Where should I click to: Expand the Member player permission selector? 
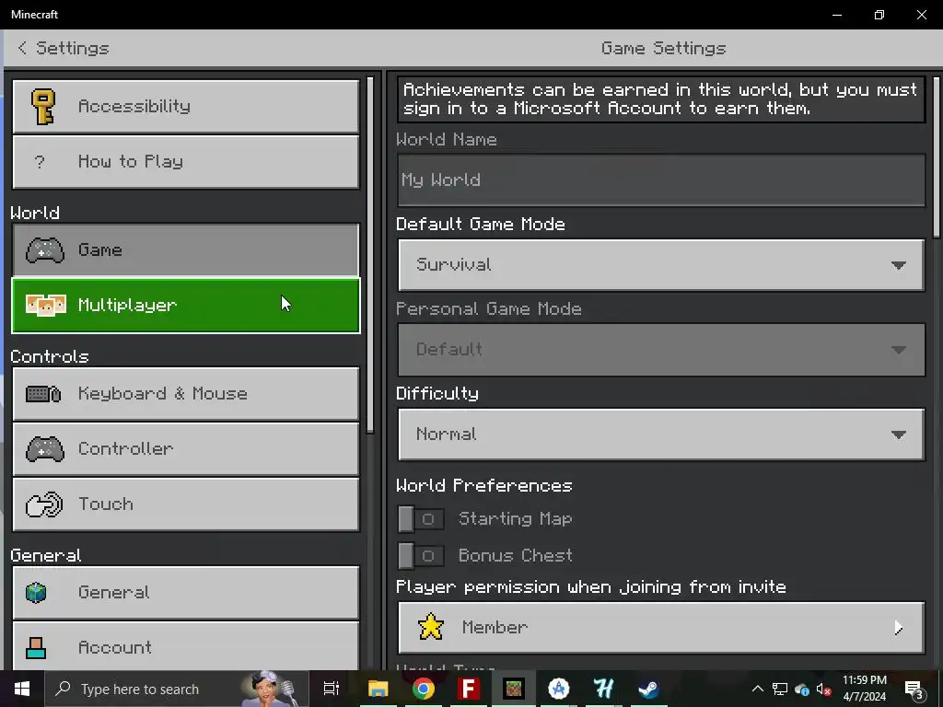tap(661, 628)
